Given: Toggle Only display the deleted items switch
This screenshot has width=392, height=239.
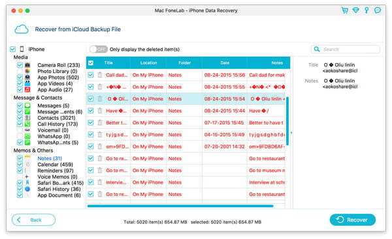Looking at the screenshot, I should 99,49.
